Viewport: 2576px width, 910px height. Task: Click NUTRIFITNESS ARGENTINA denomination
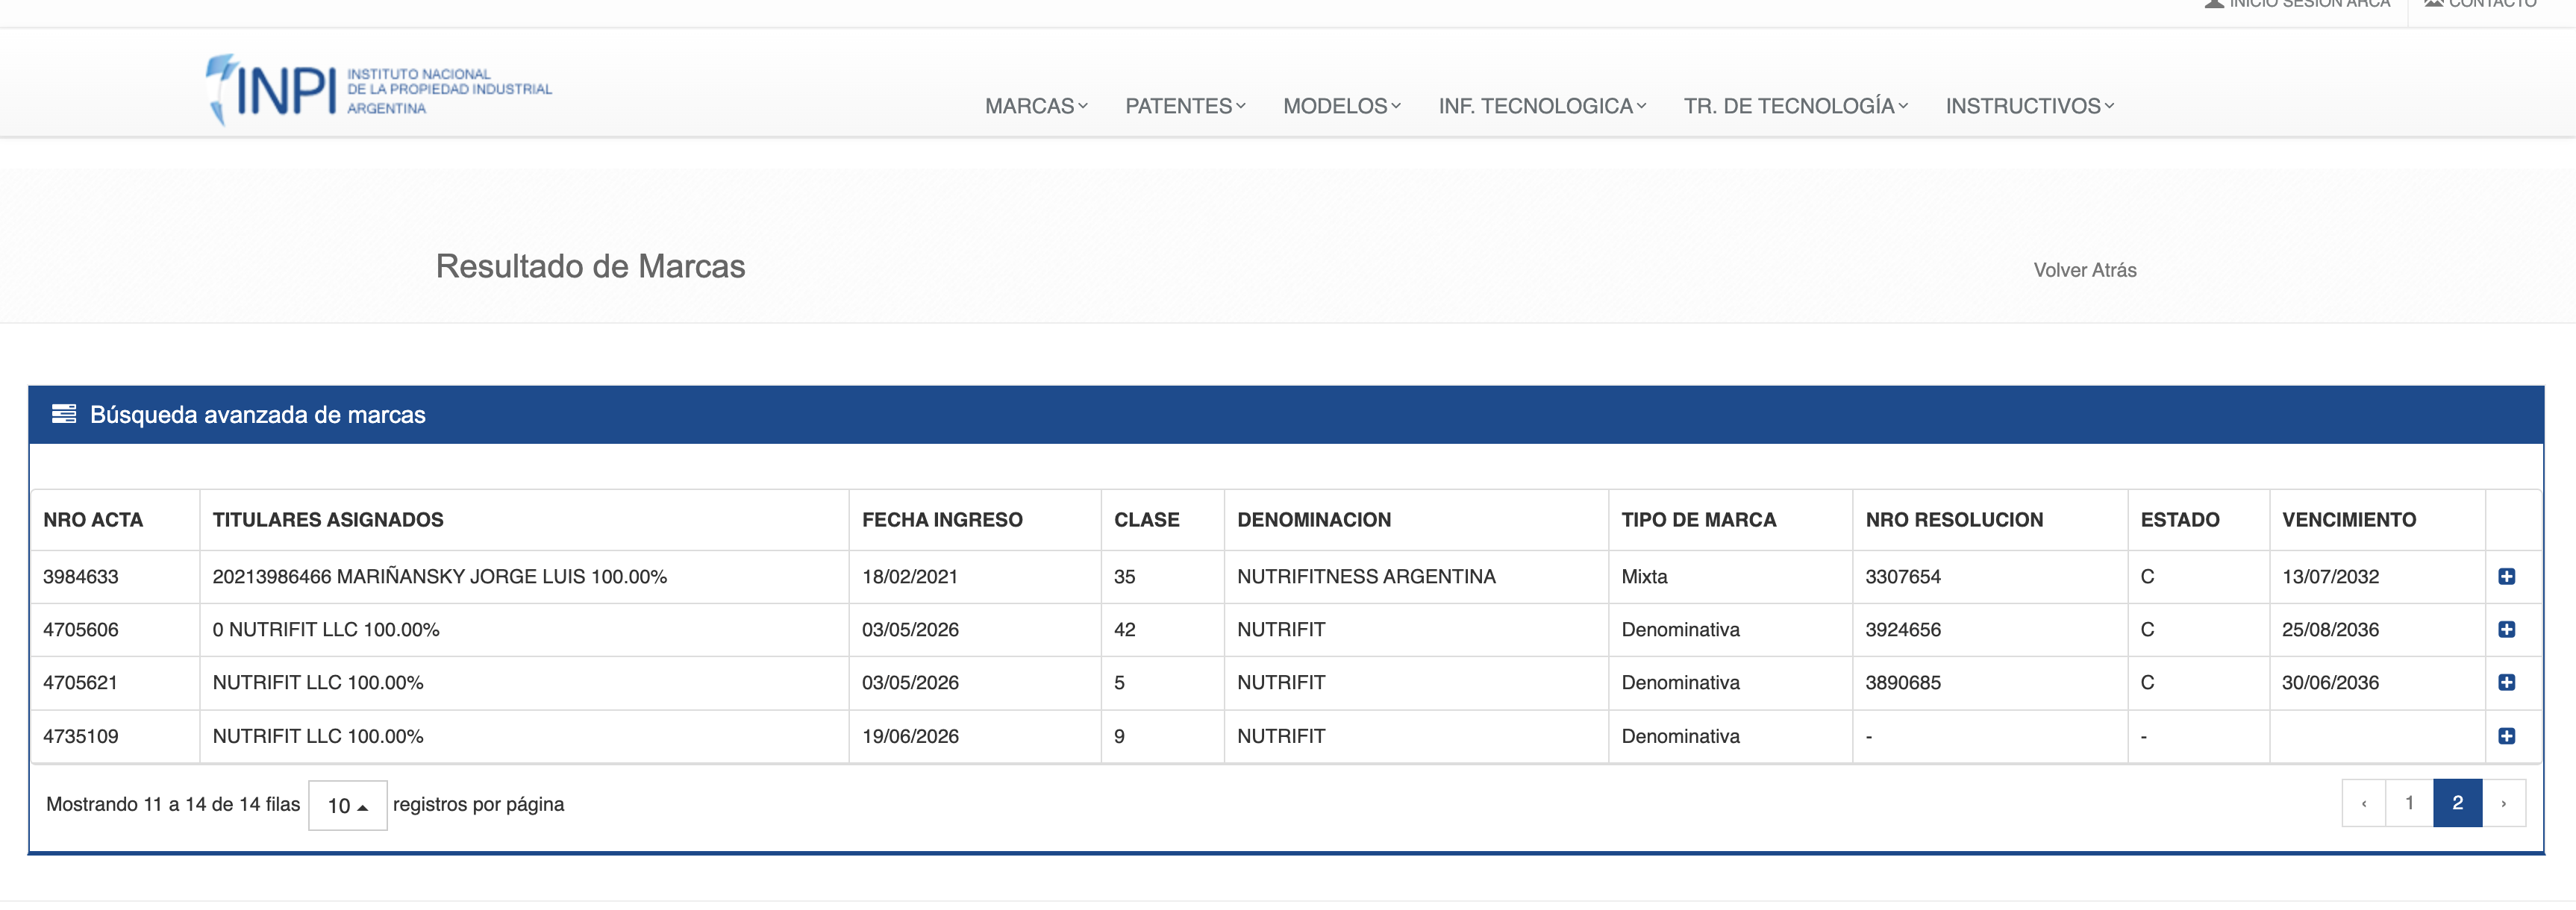point(1366,577)
